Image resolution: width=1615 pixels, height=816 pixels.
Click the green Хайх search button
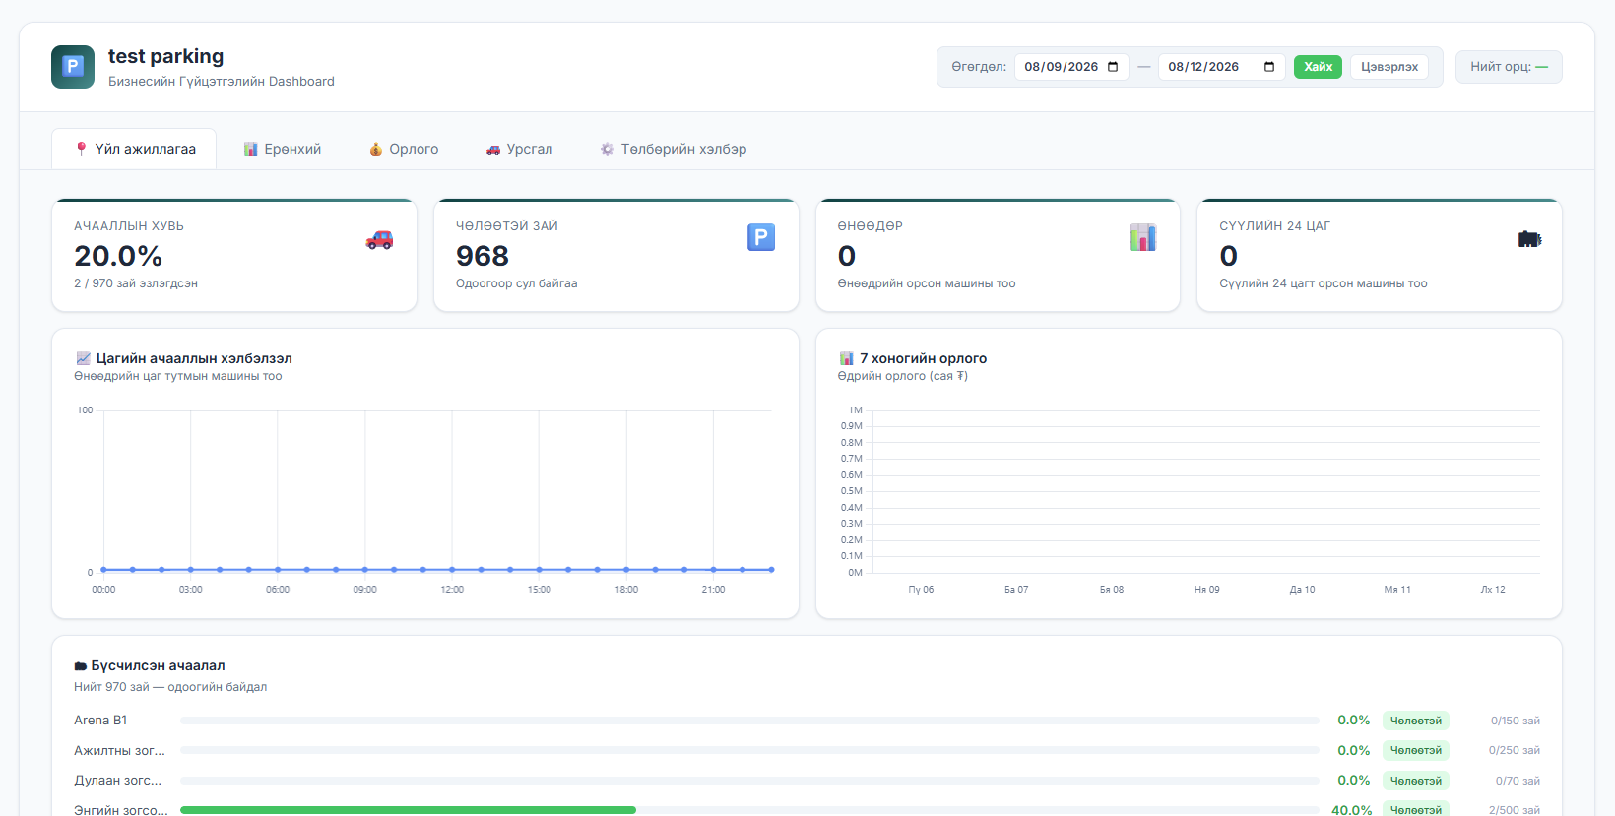click(1318, 67)
